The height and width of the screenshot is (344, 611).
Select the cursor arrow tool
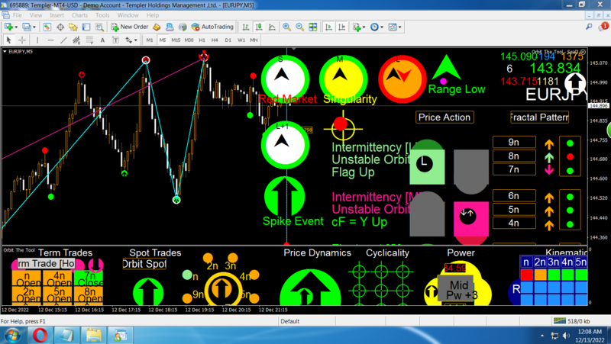coord(8,40)
